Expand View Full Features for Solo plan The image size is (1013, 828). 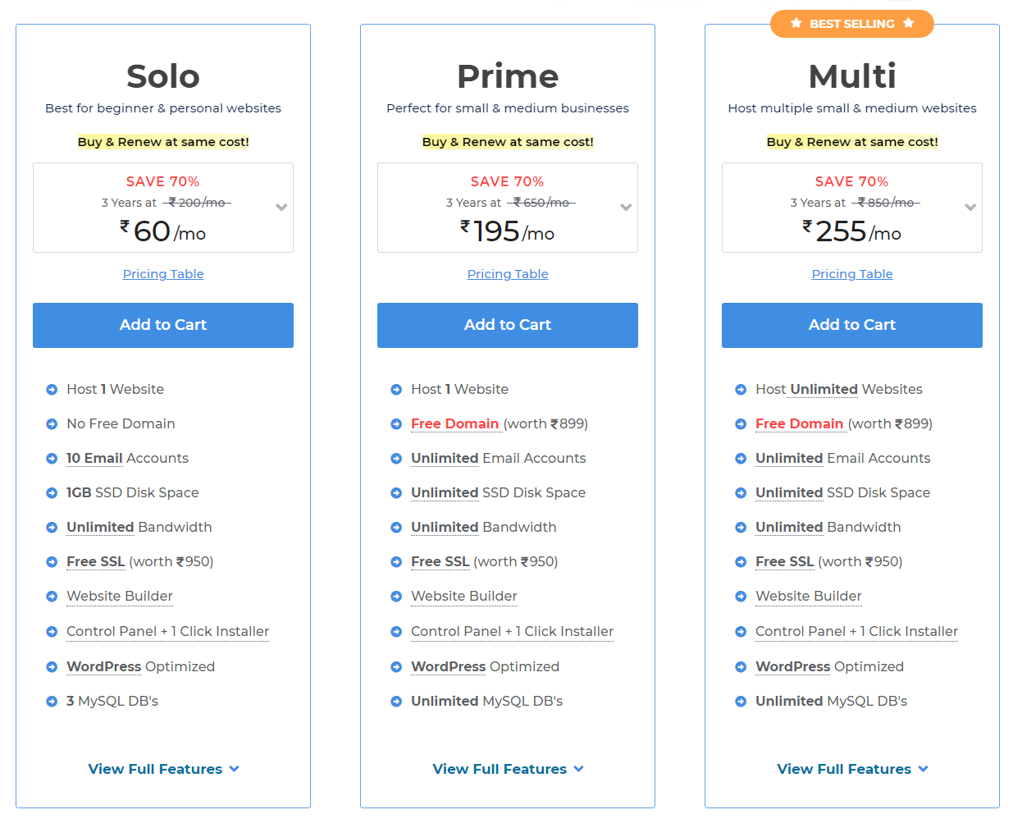coord(163,769)
